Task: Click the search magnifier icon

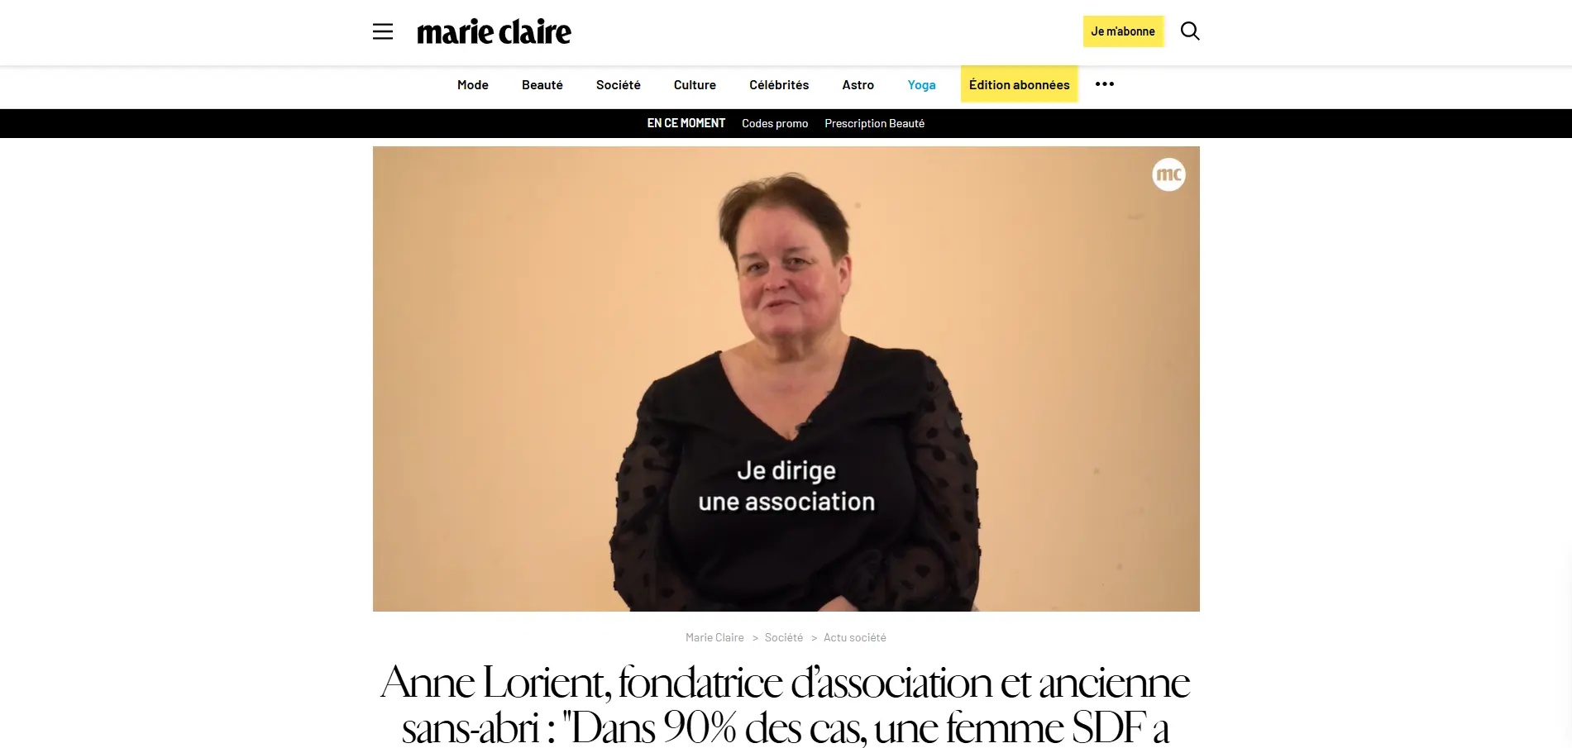Action: pyautogui.click(x=1189, y=31)
